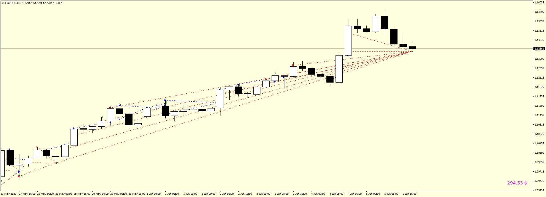
Task: Click the 1 Jun 00:00 time label
Action: coord(154,194)
